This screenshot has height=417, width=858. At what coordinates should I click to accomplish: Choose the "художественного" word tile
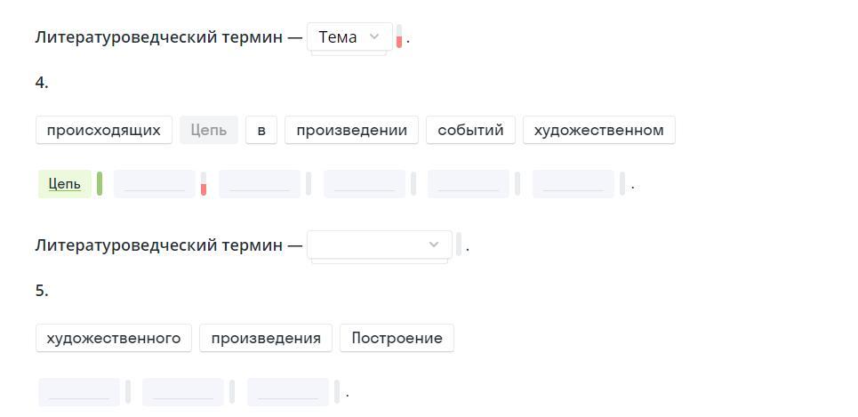pos(114,338)
